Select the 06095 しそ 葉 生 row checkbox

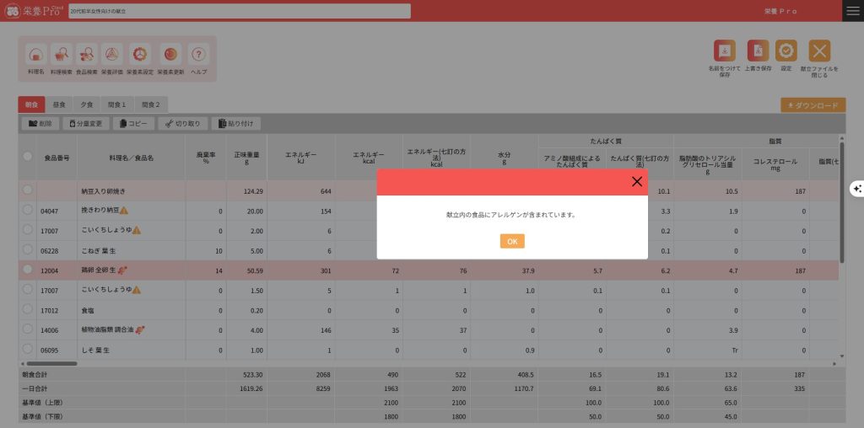pyautogui.click(x=28, y=348)
